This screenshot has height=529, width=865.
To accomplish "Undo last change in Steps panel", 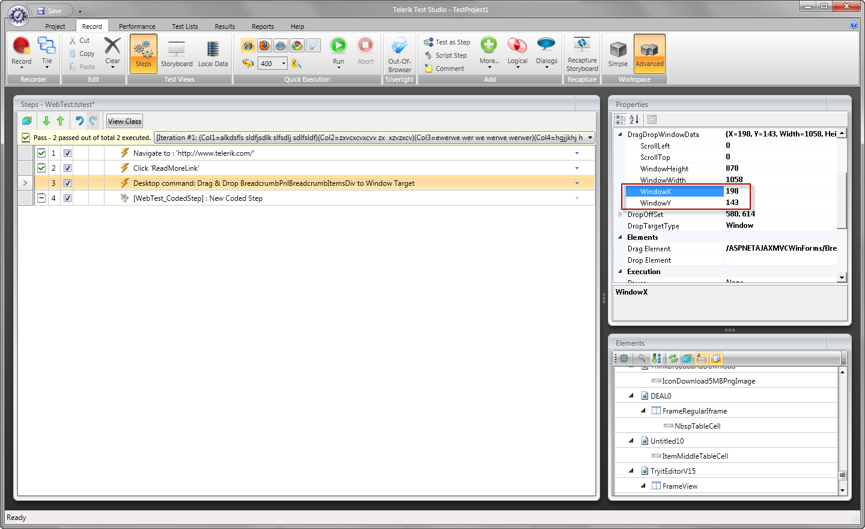I will 79,121.
